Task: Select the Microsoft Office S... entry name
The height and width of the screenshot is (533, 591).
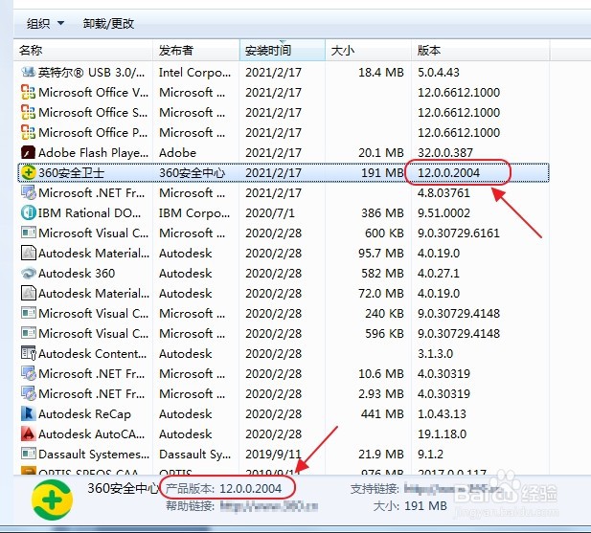Action: click(x=93, y=112)
